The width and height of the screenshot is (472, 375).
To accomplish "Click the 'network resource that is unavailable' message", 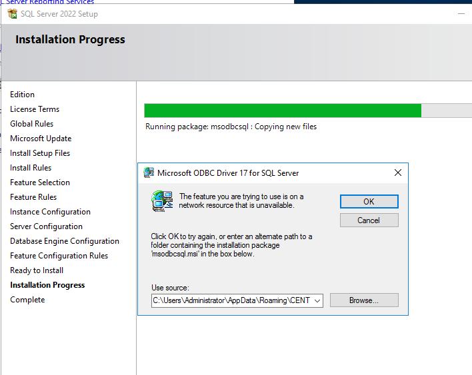I will tap(241, 201).
